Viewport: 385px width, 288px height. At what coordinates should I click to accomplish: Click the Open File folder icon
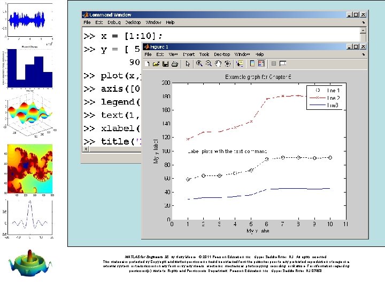tap(156, 64)
